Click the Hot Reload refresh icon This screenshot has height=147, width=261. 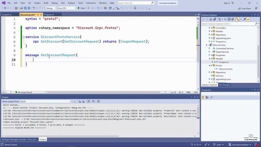(x=98, y=8)
